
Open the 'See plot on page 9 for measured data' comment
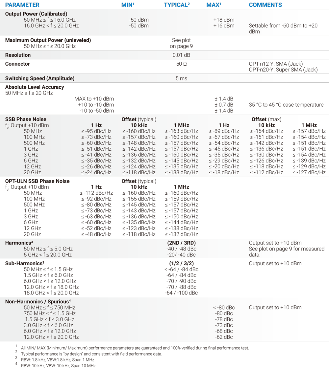286,252
